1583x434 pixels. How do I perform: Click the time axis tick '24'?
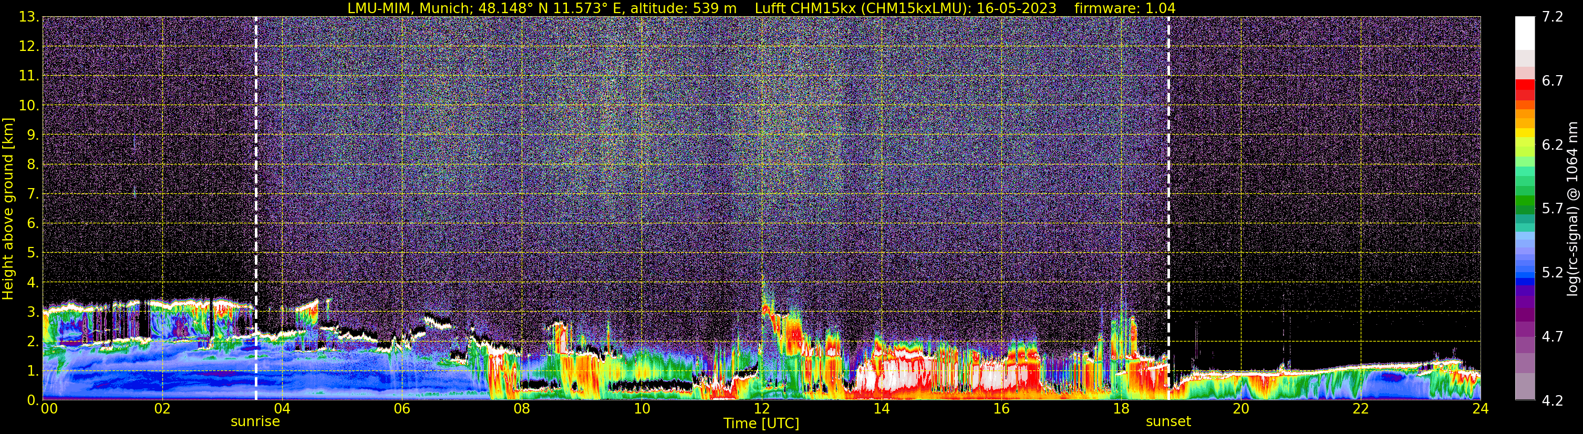tap(1481, 409)
